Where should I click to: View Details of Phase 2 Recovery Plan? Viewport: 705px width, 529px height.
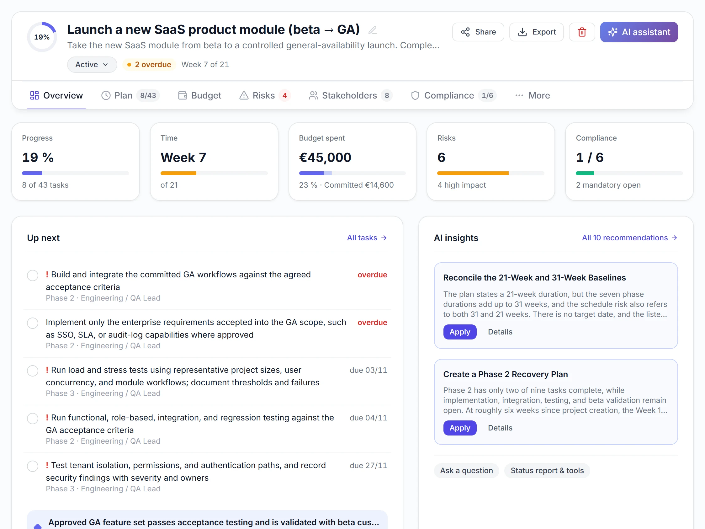[x=500, y=428]
